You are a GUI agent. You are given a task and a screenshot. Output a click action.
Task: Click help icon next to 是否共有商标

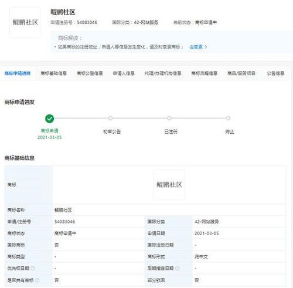37,280
